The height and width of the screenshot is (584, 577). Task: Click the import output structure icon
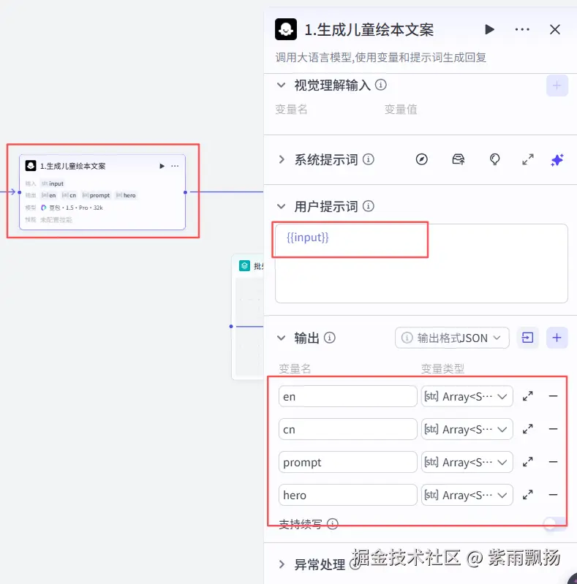point(527,338)
